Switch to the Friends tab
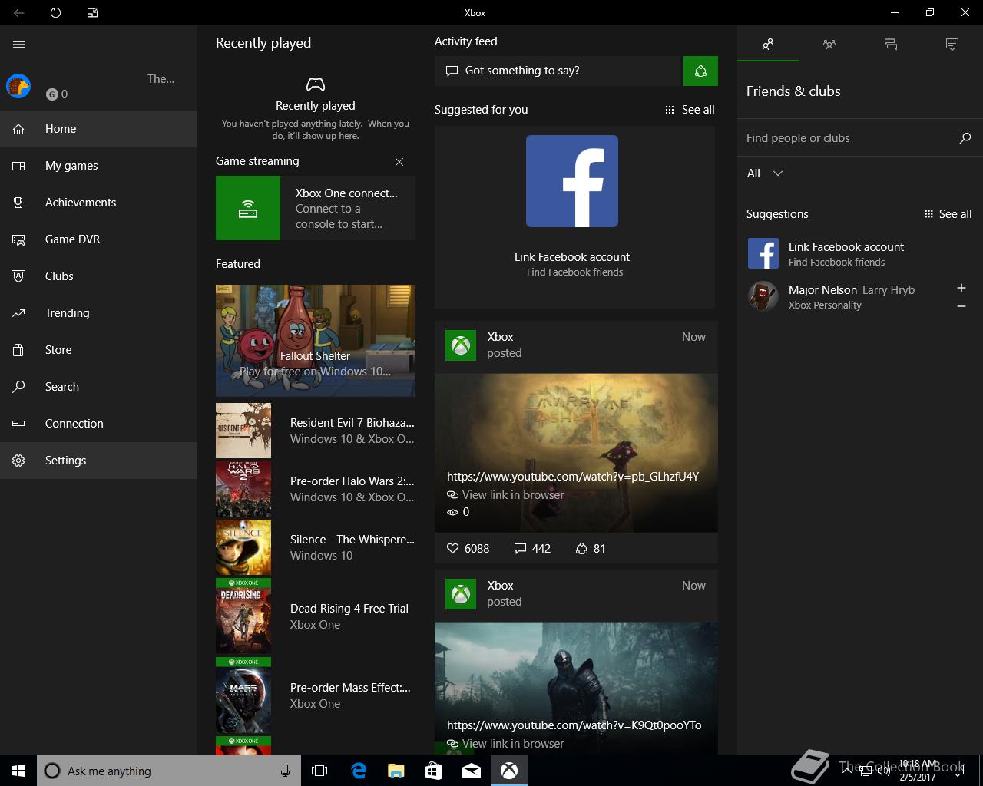The width and height of the screenshot is (983, 786). (x=768, y=45)
